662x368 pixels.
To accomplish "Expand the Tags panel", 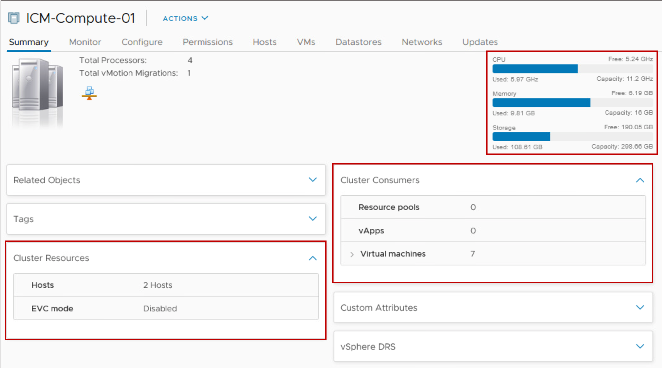I will pos(313,219).
